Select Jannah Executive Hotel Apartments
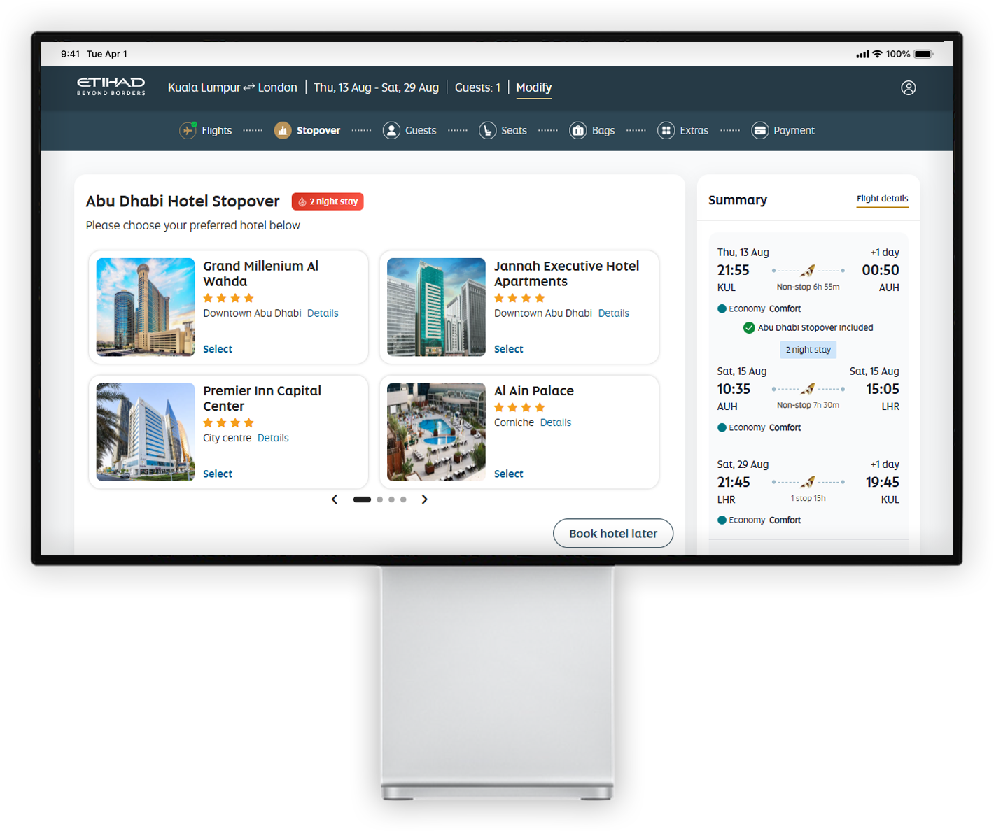The height and width of the screenshot is (831, 994). coord(509,349)
